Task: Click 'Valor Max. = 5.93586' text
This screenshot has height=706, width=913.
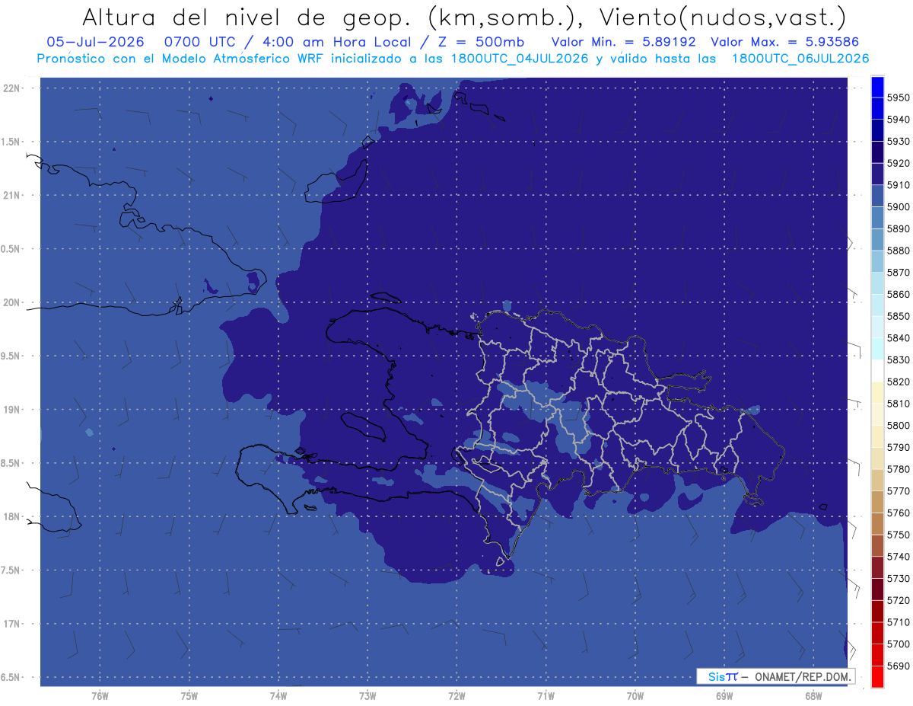Action: pos(786,42)
